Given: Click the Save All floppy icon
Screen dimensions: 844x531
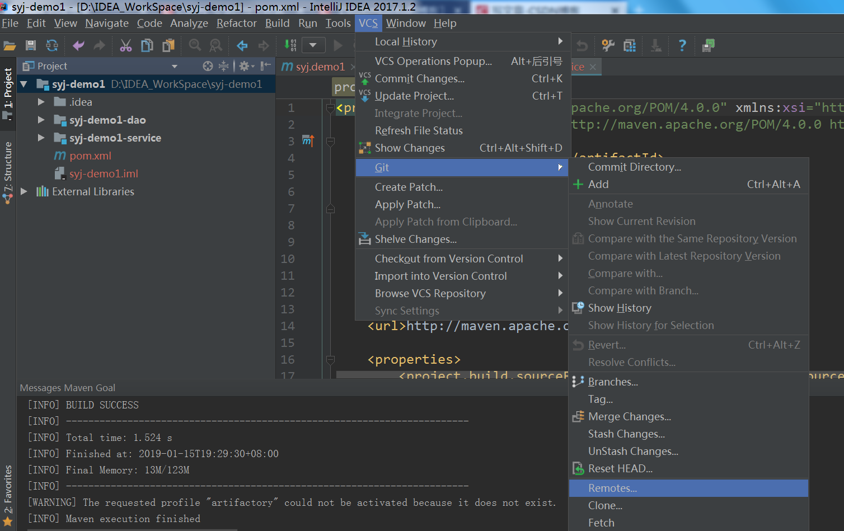Looking at the screenshot, I should 31,45.
